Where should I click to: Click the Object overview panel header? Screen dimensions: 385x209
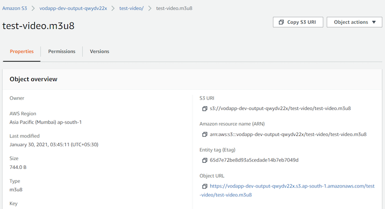click(192, 79)
